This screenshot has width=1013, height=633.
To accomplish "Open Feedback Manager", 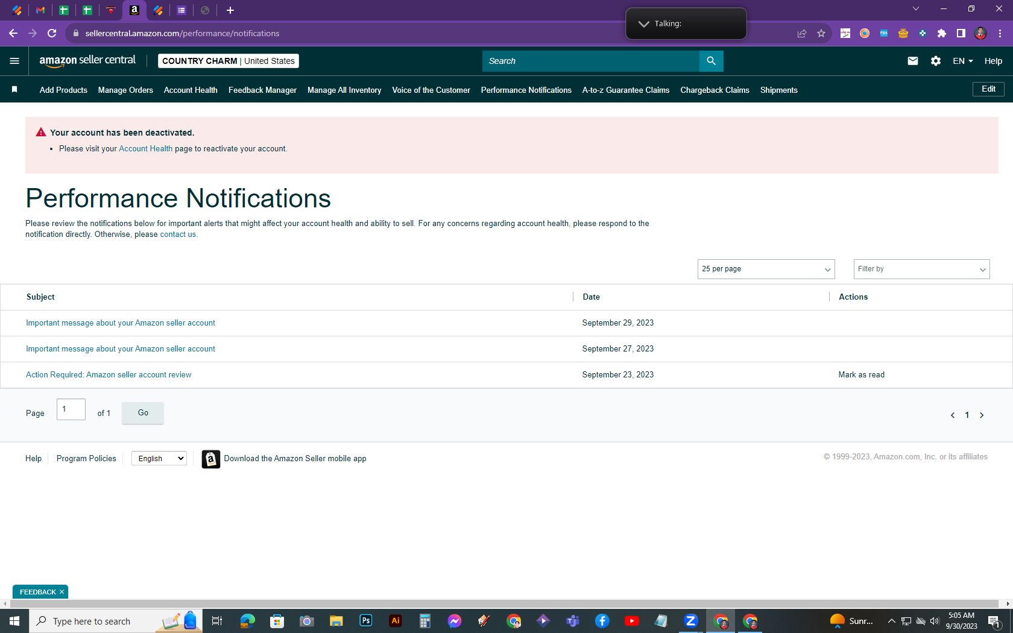I will pos(262,90).
